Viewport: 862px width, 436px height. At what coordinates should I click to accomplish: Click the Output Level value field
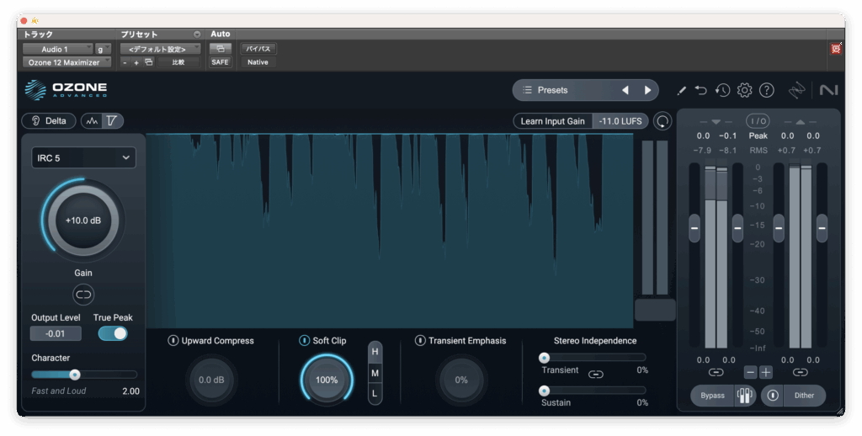[x=56, y=333]
